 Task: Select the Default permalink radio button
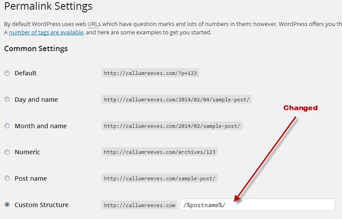pos(7,73)
